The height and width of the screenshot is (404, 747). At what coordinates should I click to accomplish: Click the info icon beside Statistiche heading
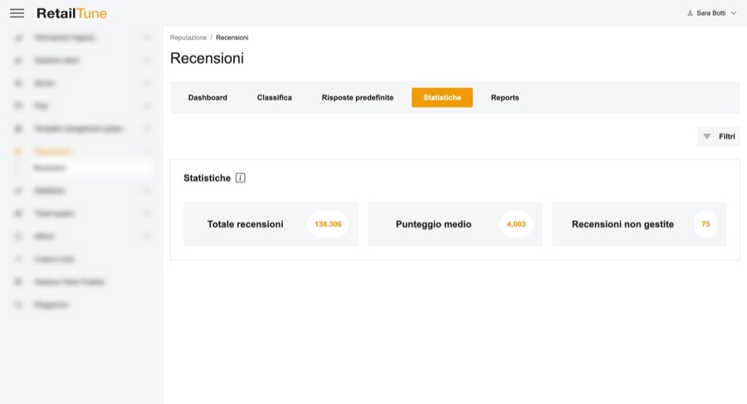point(241,178)
